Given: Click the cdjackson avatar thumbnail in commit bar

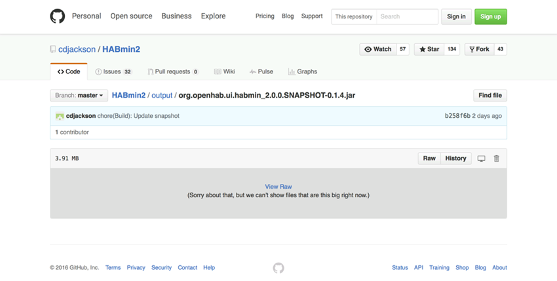Looking at the screenshot, I should pyautogui.click(x=60, y=116).
